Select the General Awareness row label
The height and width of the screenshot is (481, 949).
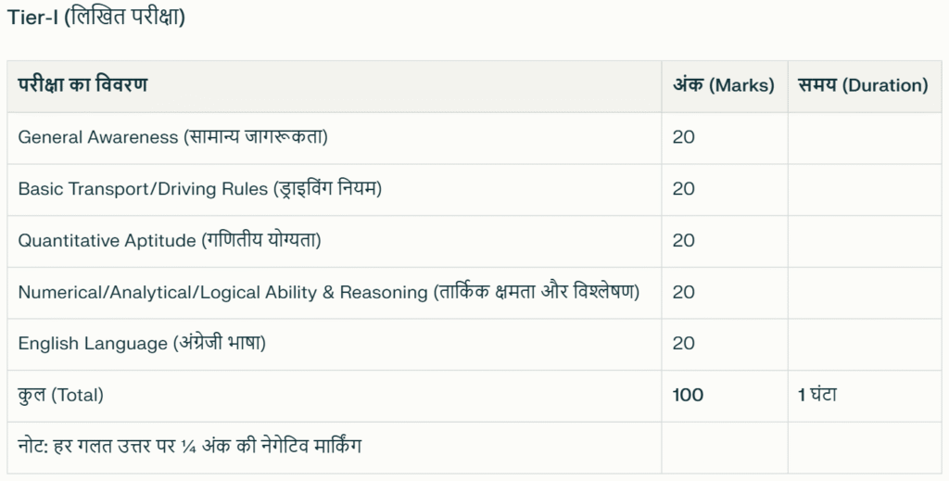[173, 137]
